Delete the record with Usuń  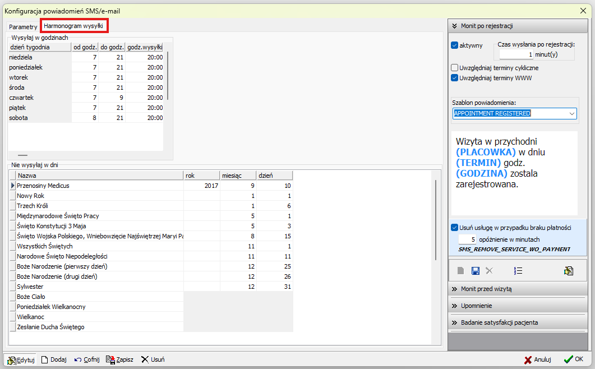pos(153,359)
